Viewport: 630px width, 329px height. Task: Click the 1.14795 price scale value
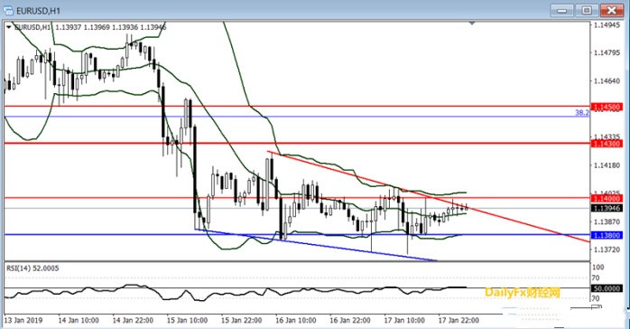607,52
